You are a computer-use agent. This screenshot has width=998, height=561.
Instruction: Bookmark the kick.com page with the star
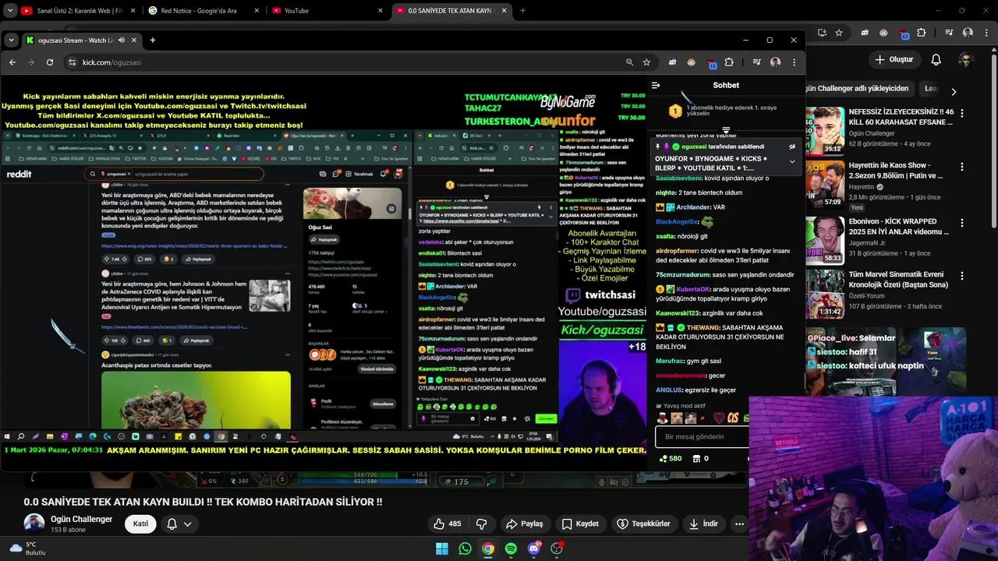tap(646, 62)
